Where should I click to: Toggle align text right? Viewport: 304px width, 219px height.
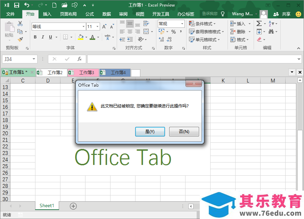[x=138, y=32]
